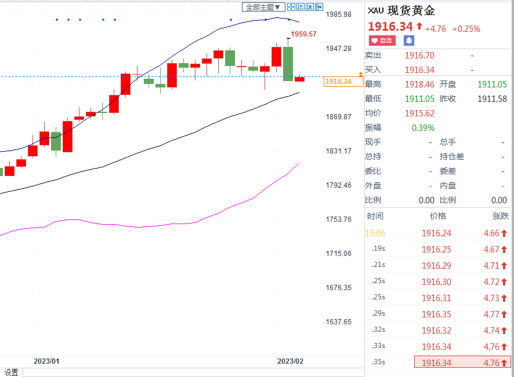Click the orange arrow price marker
The image size is (514, 377).
click(361, 75)
